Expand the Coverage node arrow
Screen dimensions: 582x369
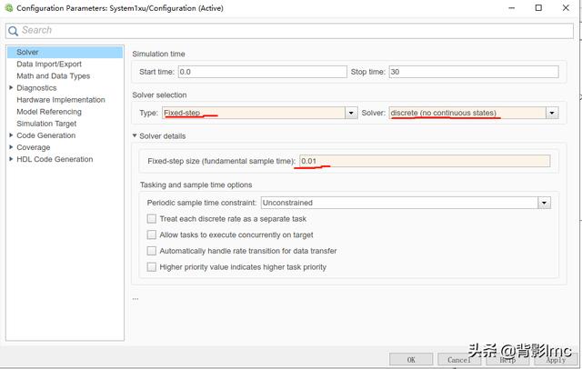(x=11, y=147)
